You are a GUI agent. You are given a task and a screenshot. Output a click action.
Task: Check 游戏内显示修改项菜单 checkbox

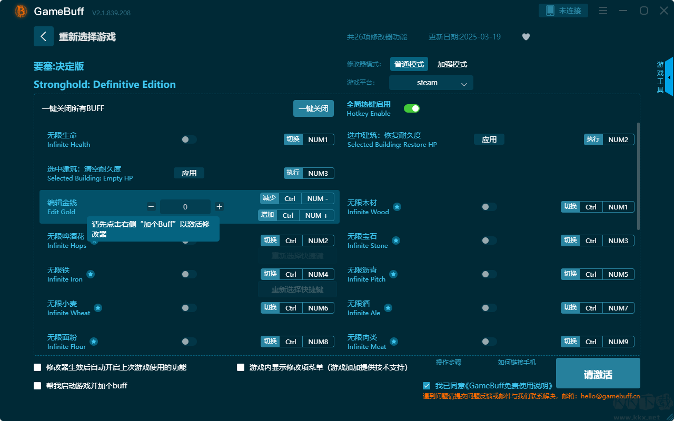pyautogui.click(x=241, y=367)
